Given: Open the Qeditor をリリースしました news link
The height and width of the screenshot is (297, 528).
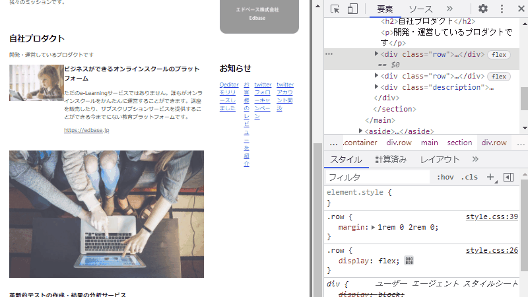Looking at the screenshot, I should (x=229, y=96).
